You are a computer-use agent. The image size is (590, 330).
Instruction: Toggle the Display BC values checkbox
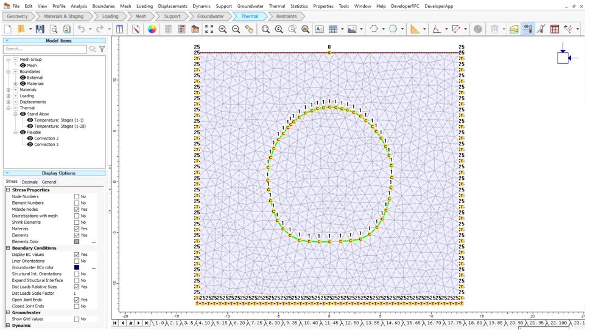[77, 255]
